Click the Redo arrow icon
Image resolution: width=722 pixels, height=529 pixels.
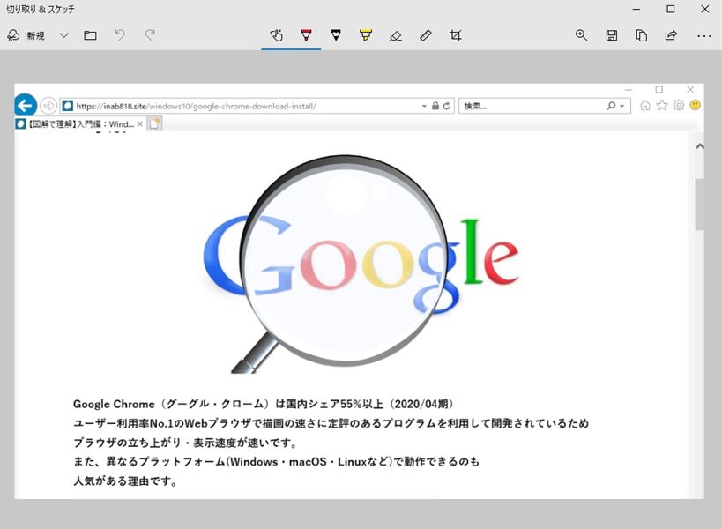click(150, 35)
